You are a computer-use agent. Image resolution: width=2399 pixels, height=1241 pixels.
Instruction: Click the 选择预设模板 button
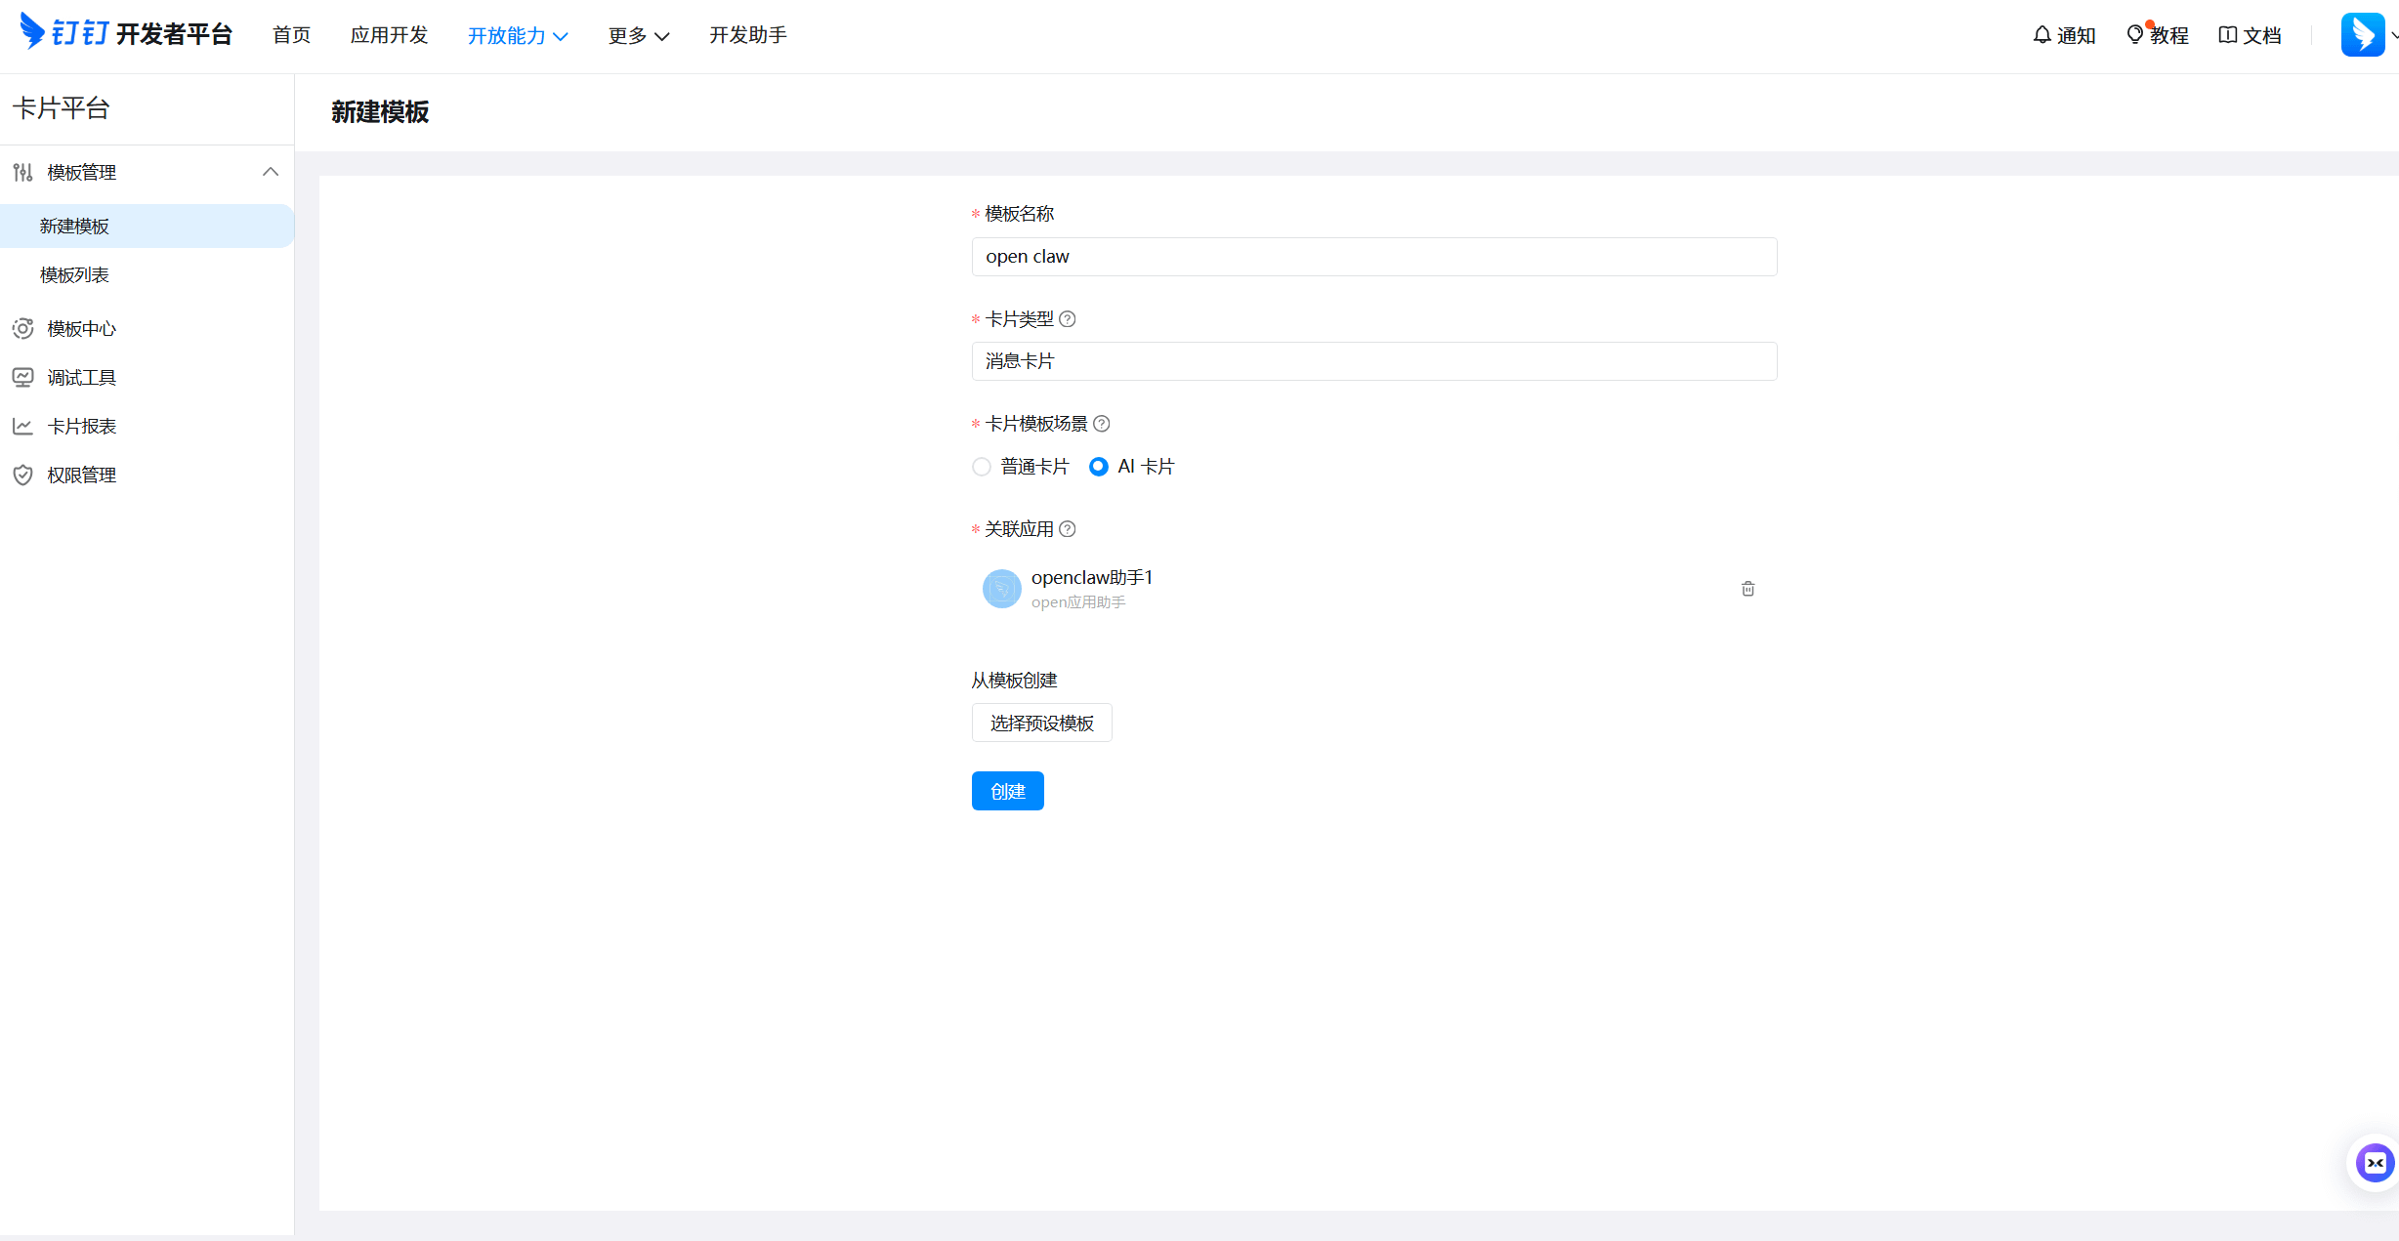[1041, 723]
